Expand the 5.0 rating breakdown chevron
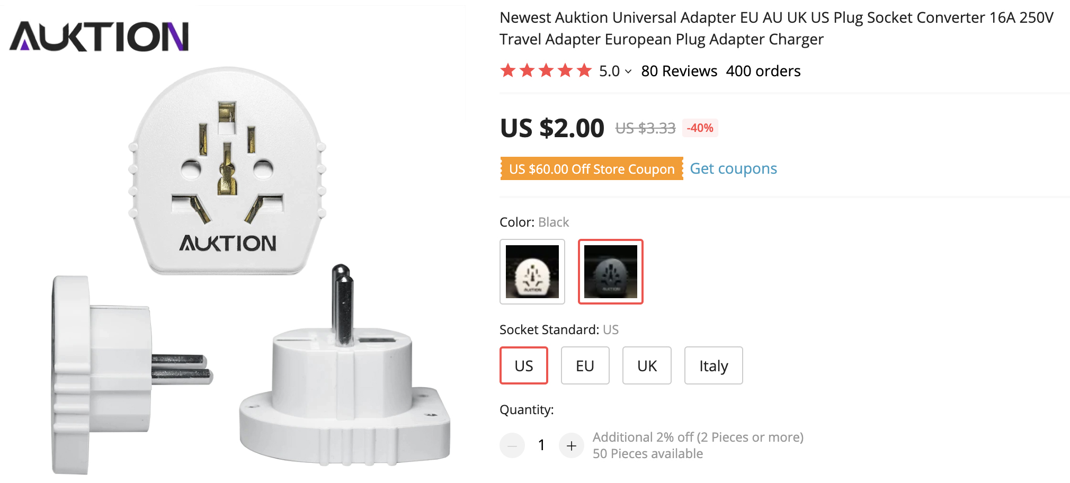Image resolution: width=1070 pixels, height=483 pixels. (x=628, y=71)
